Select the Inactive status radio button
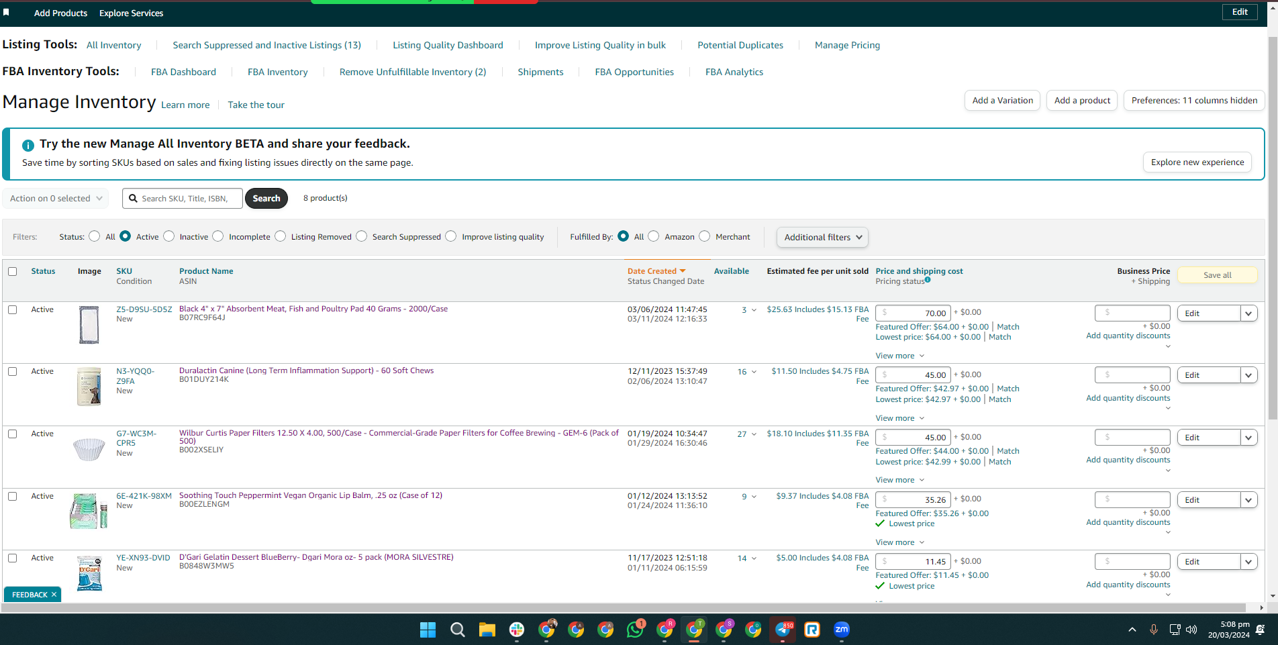The width and height of the screenshot is (1278, 645). click(169, 236)
